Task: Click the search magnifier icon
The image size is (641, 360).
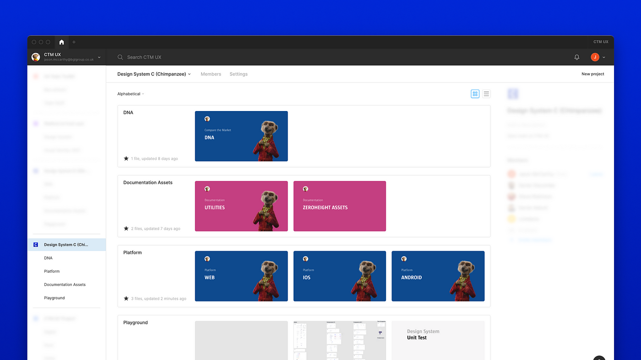Action: 120,57
